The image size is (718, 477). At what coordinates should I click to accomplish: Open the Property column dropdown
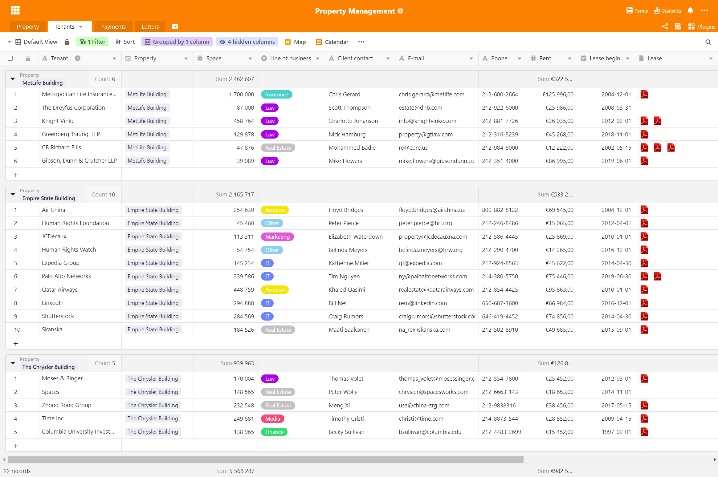point(186,59)
